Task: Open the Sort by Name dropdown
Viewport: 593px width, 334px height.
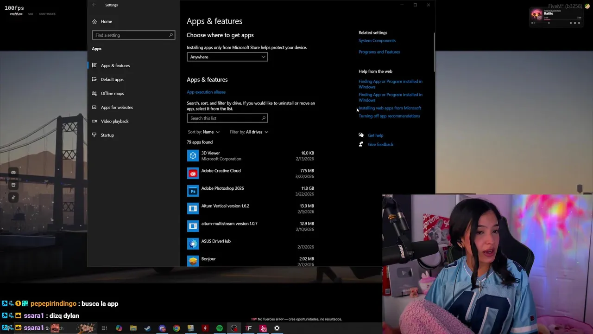Action: click(204, 132)
